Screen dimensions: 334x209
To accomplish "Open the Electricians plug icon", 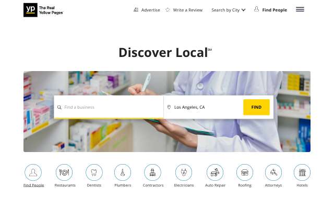I will 184,172.
